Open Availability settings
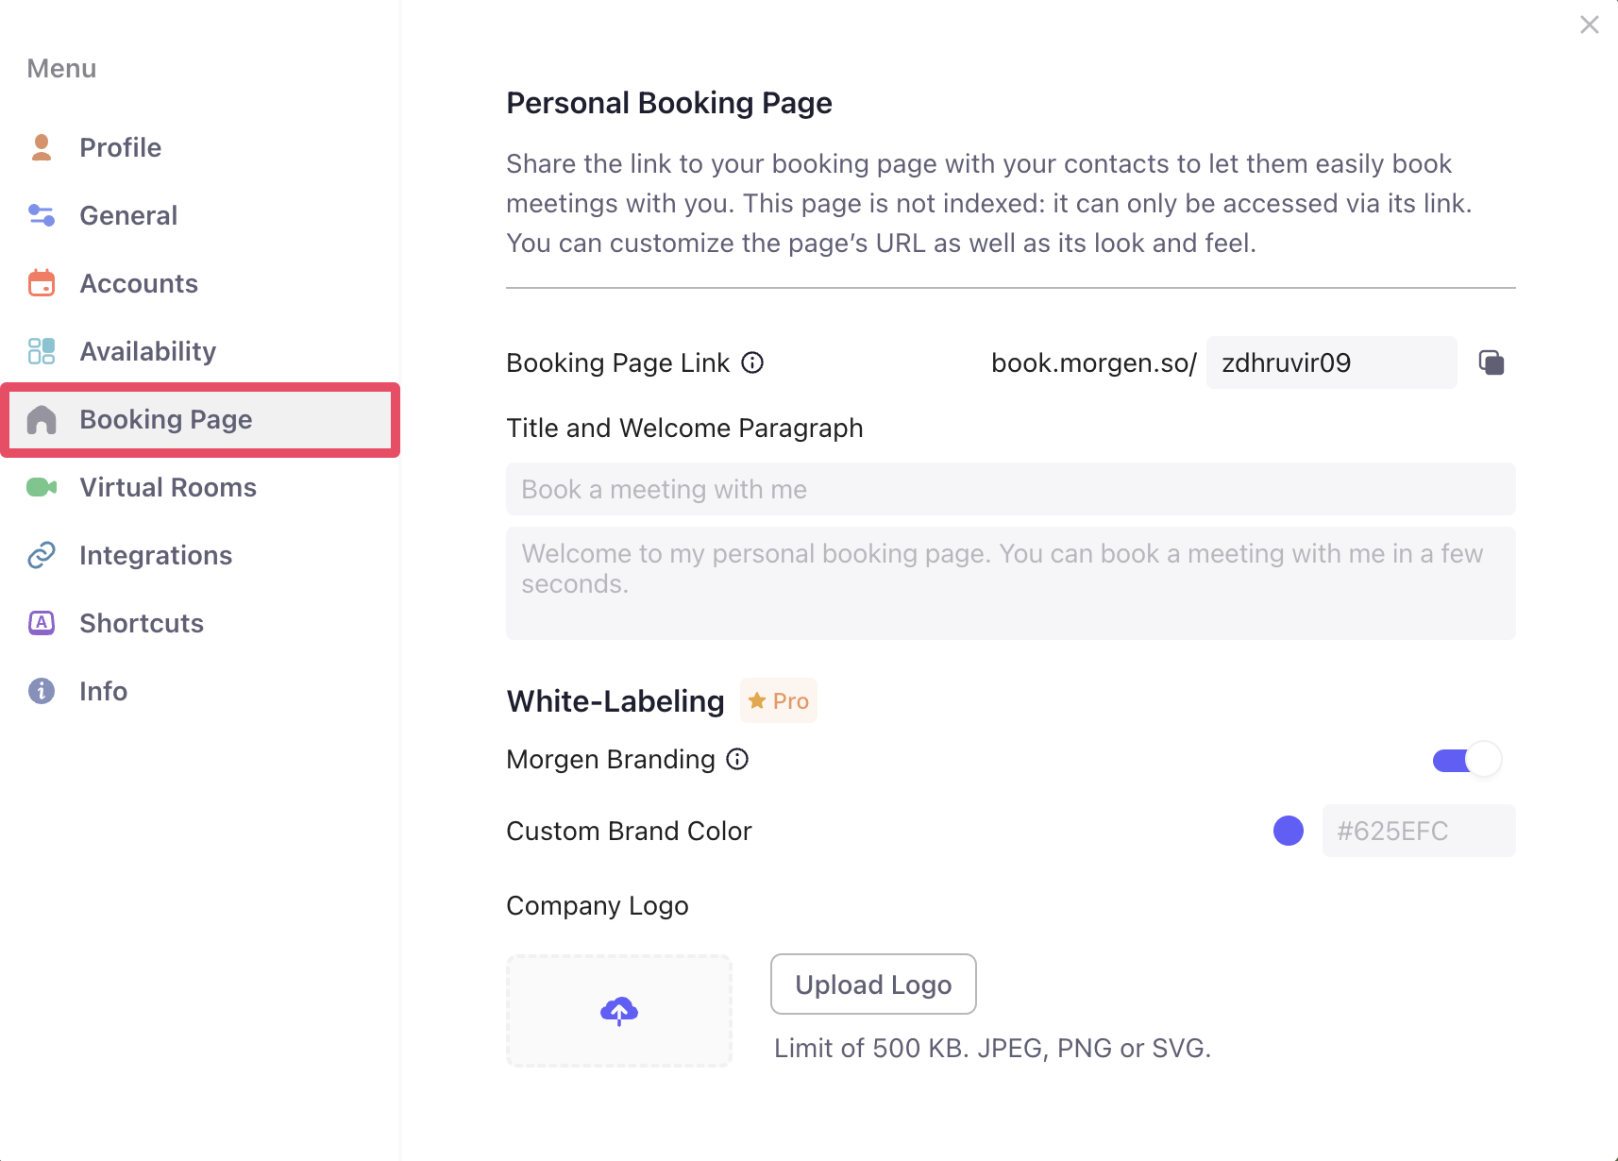 tap(200, 351)
